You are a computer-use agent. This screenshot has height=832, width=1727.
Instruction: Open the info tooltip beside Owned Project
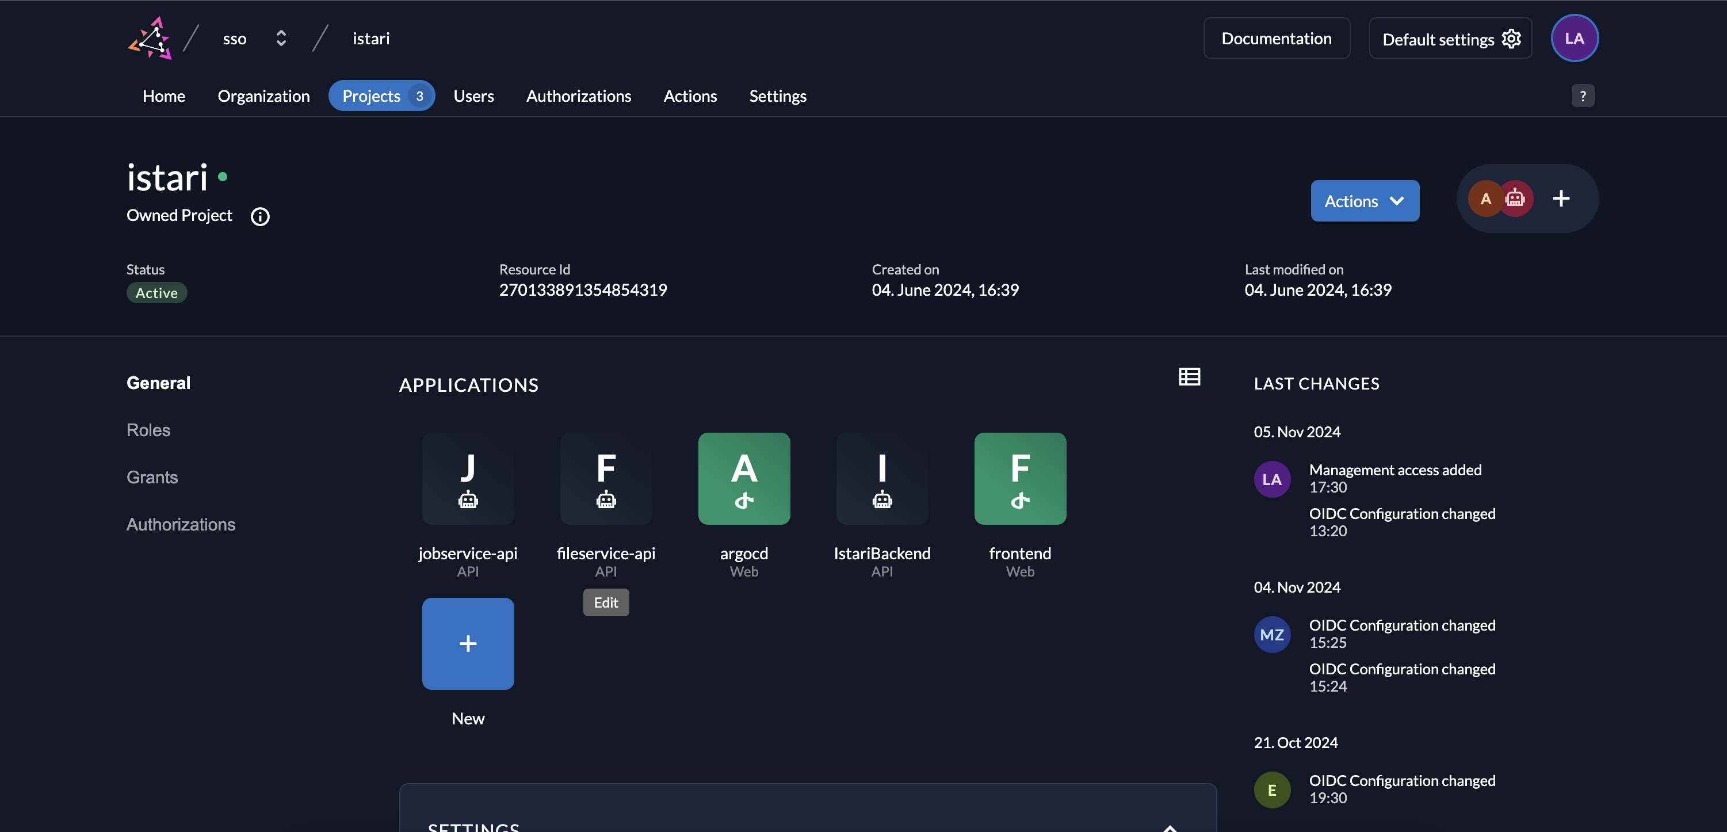pyautogui.click(x=260, y=216)
